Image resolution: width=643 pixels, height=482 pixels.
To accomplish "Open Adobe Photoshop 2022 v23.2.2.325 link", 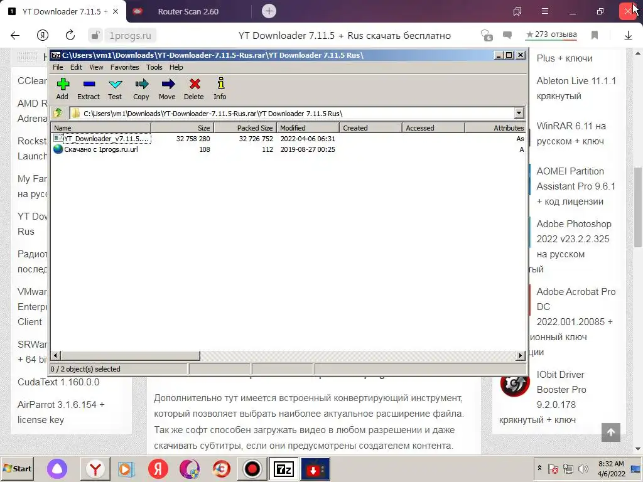I will tap(574, 239).
